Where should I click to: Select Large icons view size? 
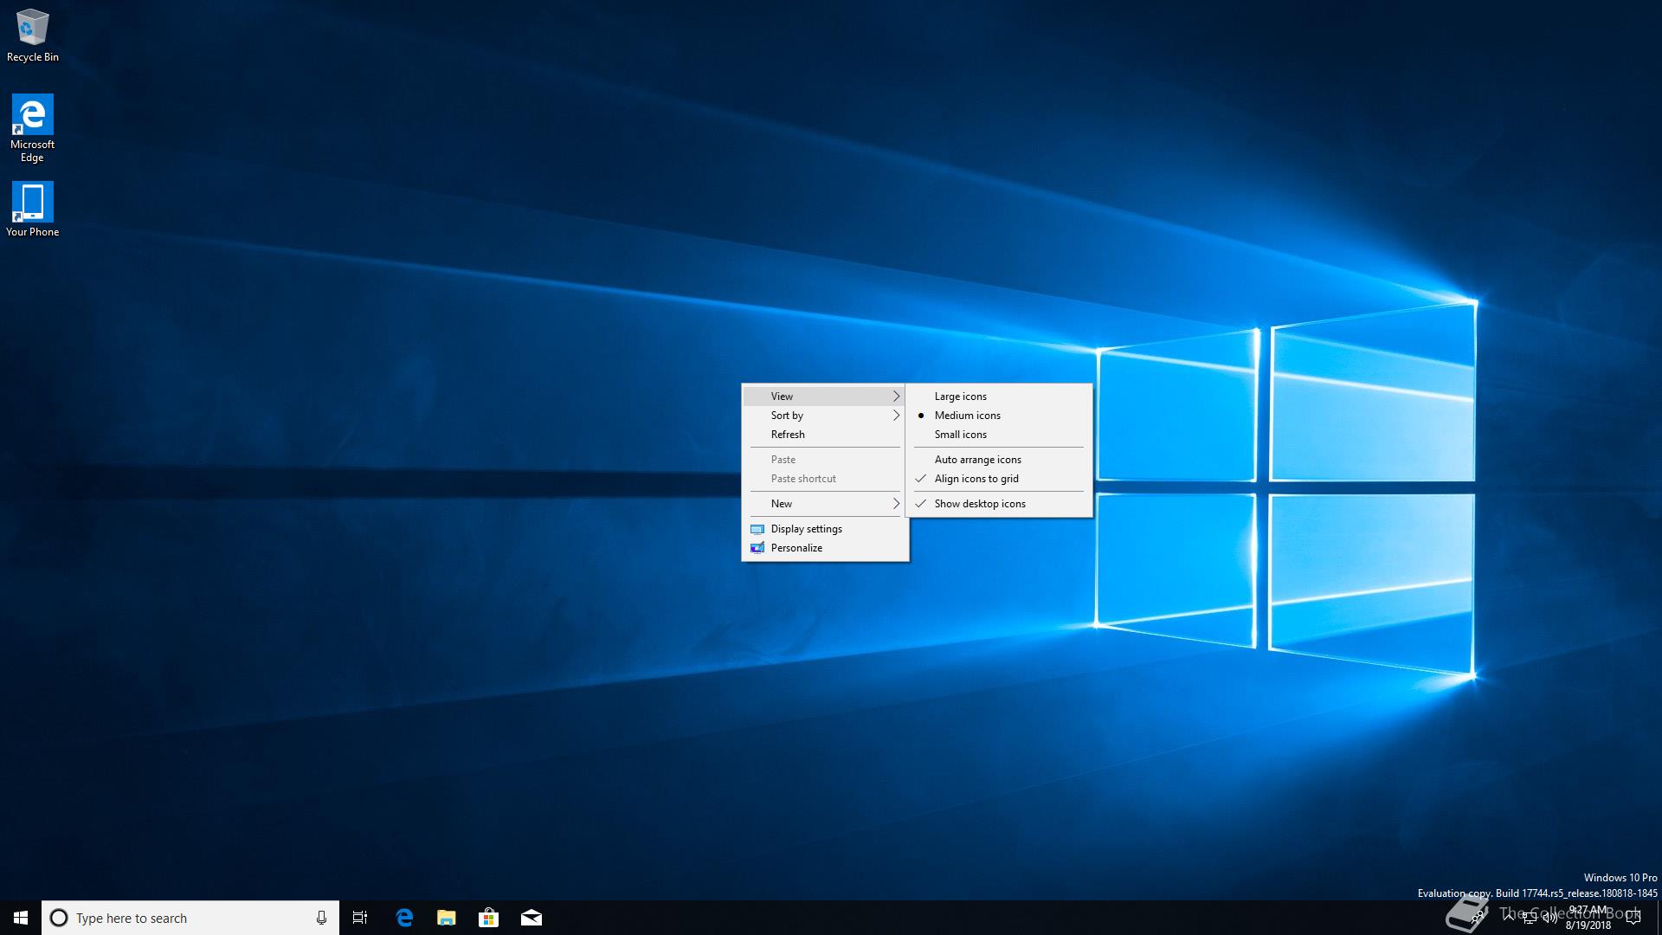[x=960, y=397]
